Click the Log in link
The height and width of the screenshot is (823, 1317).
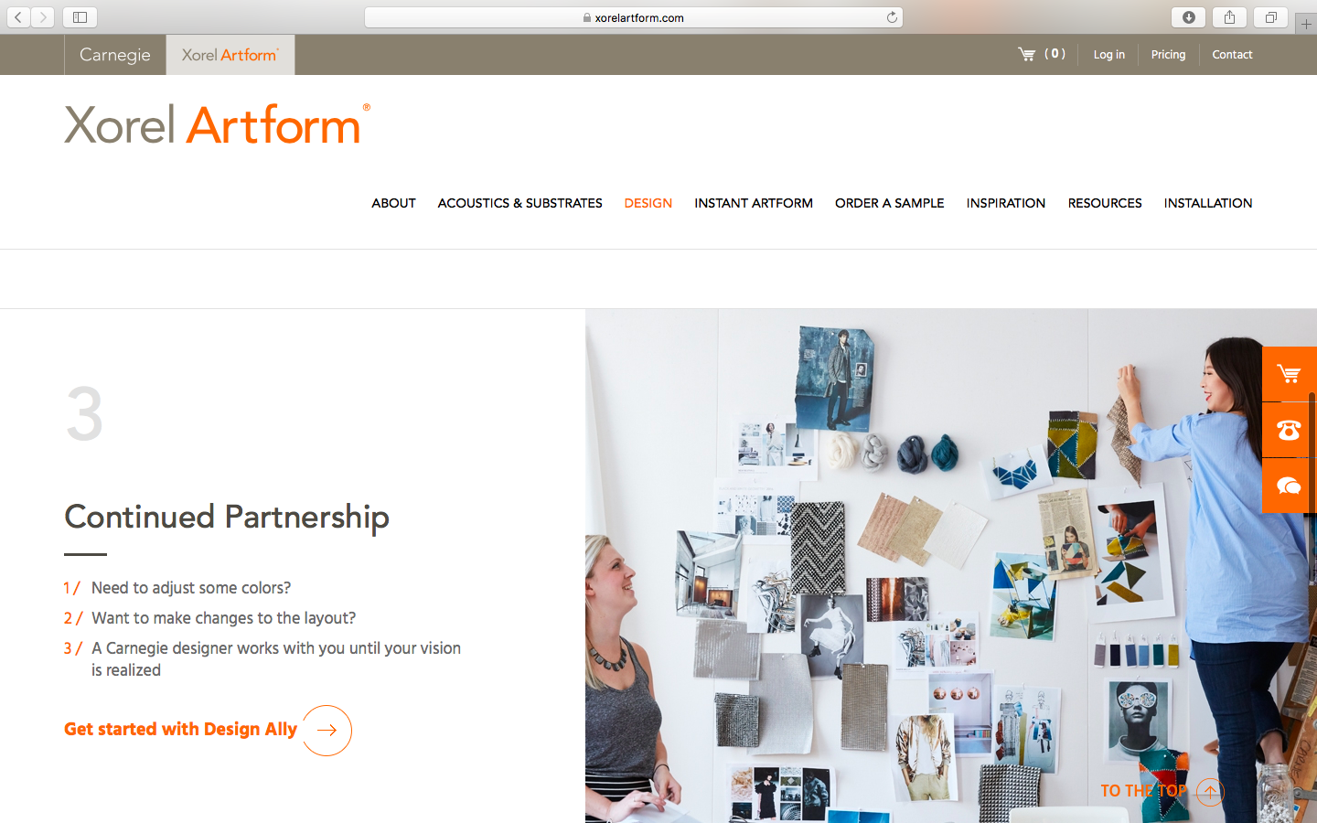tap(1109, 55)
